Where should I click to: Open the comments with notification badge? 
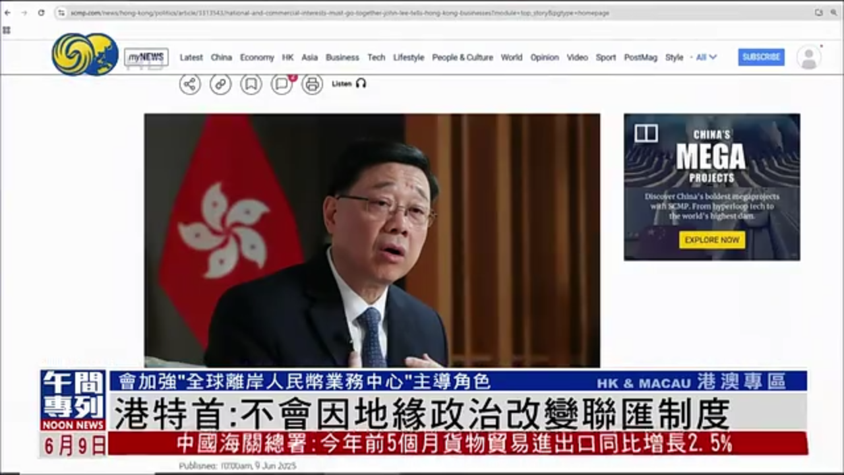click(281, 84)
